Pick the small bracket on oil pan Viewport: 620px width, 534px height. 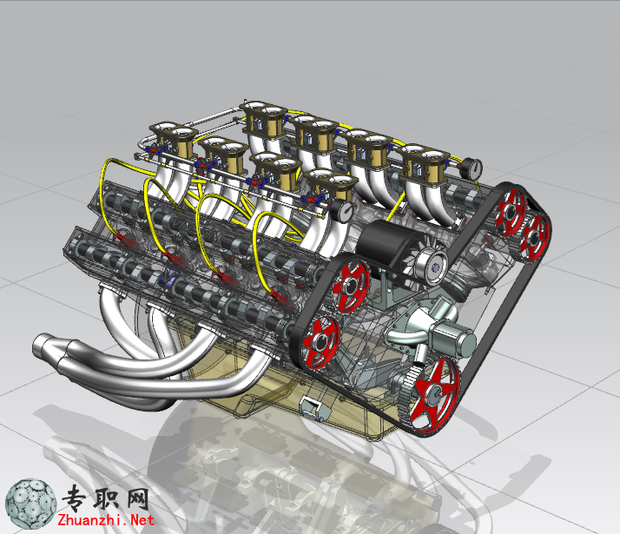pyautogui.click(x=314, y=408)
